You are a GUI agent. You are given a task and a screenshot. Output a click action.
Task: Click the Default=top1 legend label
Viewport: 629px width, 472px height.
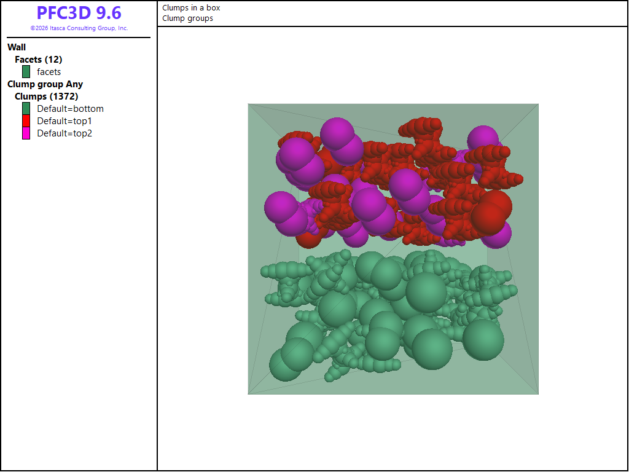click(x=64, y=121)
